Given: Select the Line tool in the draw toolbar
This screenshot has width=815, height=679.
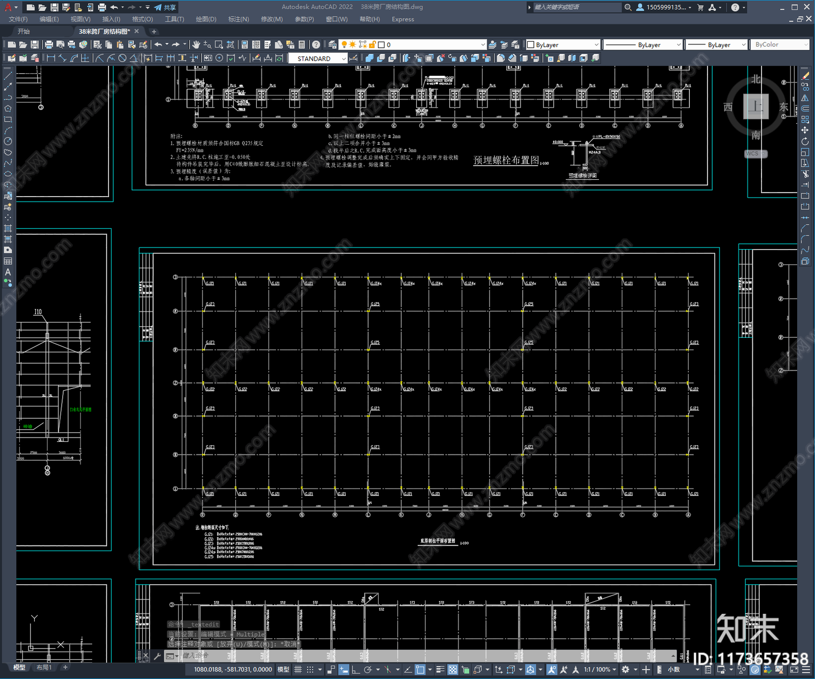Looking at the screenshot, I should pyautogui.click(x=8, y=75).
